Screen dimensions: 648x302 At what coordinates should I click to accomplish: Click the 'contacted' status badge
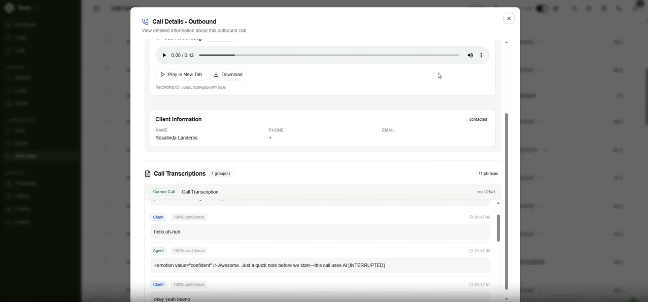pyautogui.click(x=478, y=119)
